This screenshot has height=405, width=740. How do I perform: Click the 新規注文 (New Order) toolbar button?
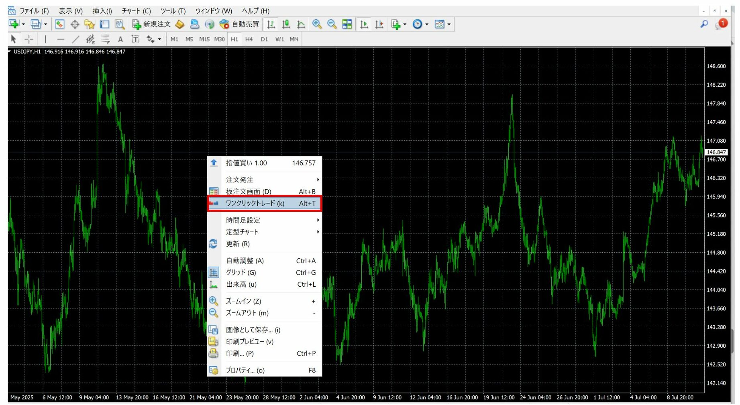pos(151,24)
